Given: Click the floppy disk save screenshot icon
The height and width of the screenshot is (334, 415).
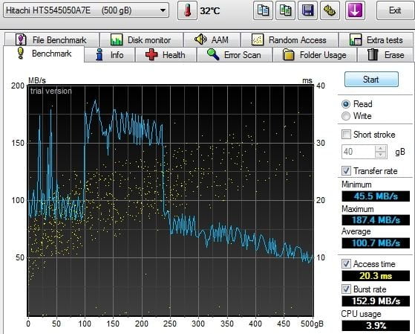Looking at the screenshot, I should 307,10.
